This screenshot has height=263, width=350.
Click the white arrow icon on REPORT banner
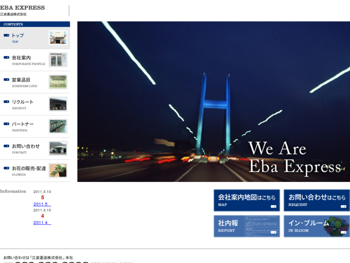(x=273, y=232)
